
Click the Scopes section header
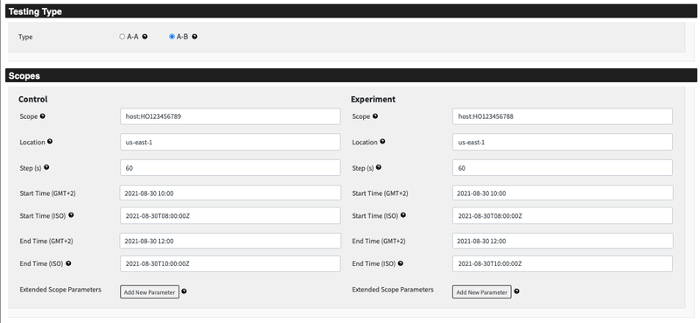(x=352, y=75)
